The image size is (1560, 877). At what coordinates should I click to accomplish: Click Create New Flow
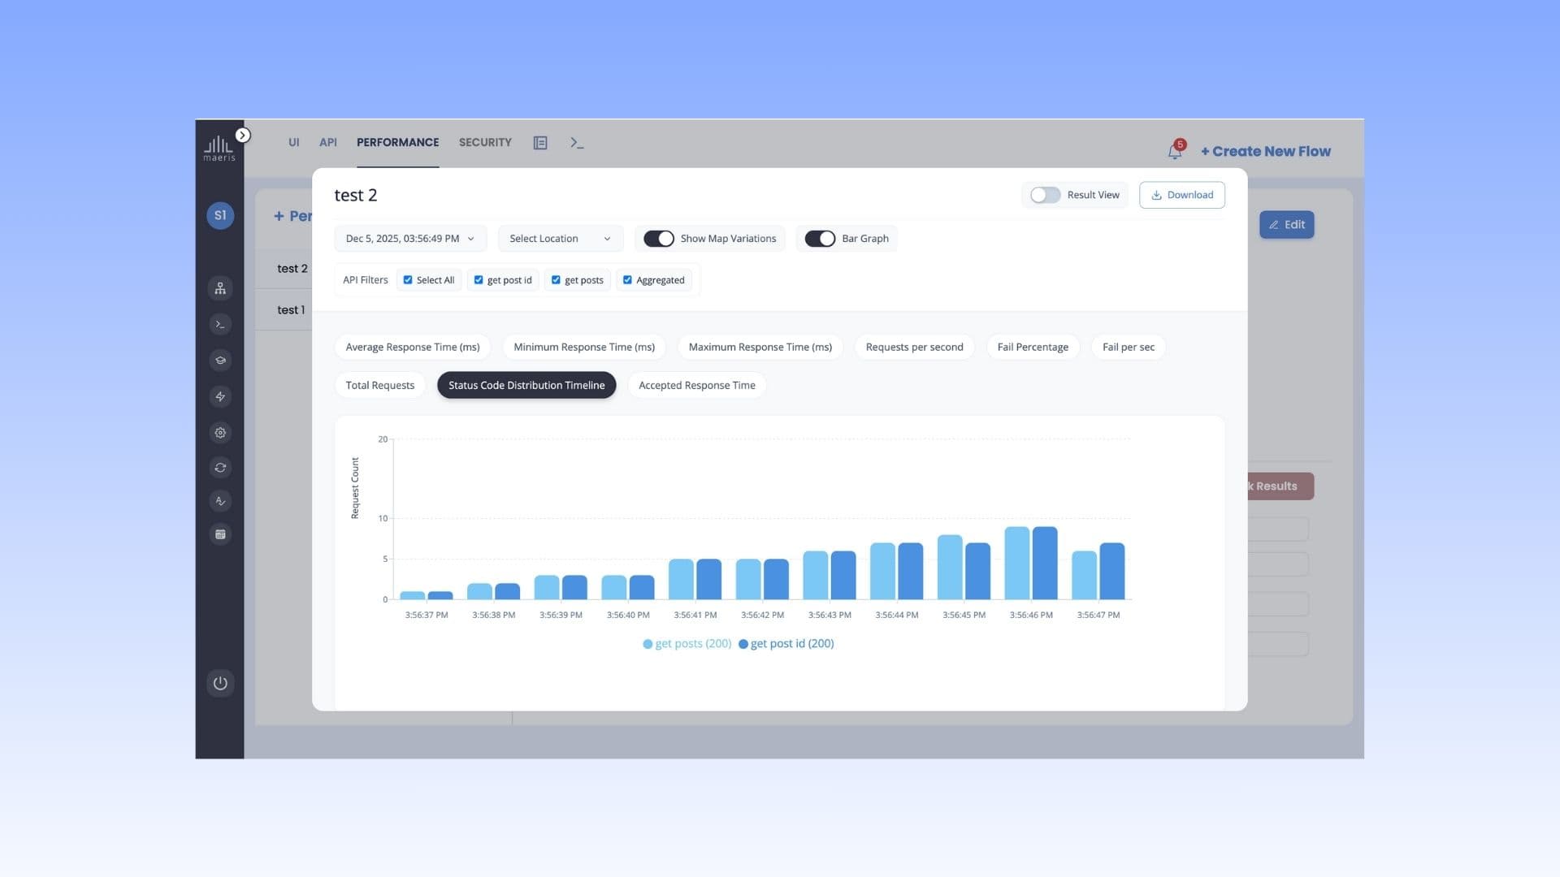coord(1265,151)
